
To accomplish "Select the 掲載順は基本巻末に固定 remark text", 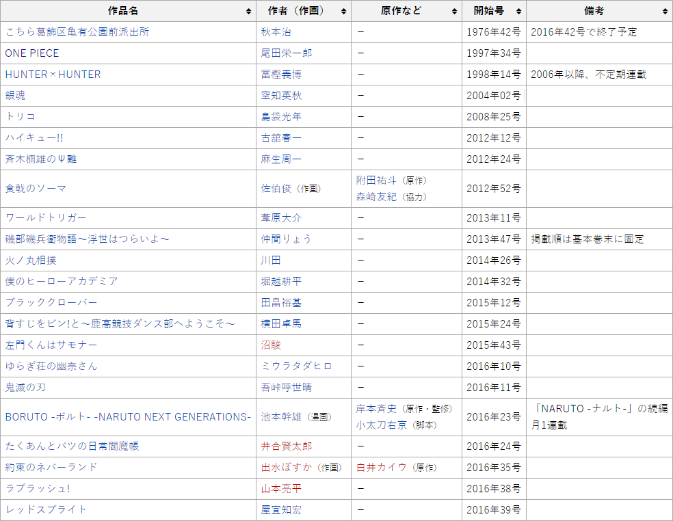I will 588,239.
